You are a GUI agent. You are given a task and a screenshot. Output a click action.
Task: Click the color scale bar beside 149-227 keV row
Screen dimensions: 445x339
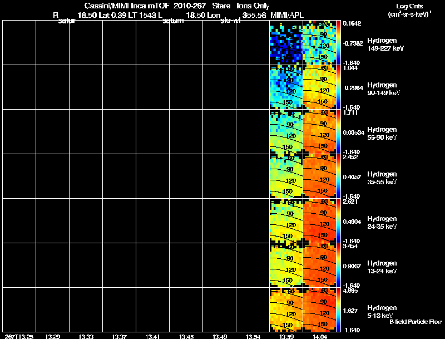338,43
